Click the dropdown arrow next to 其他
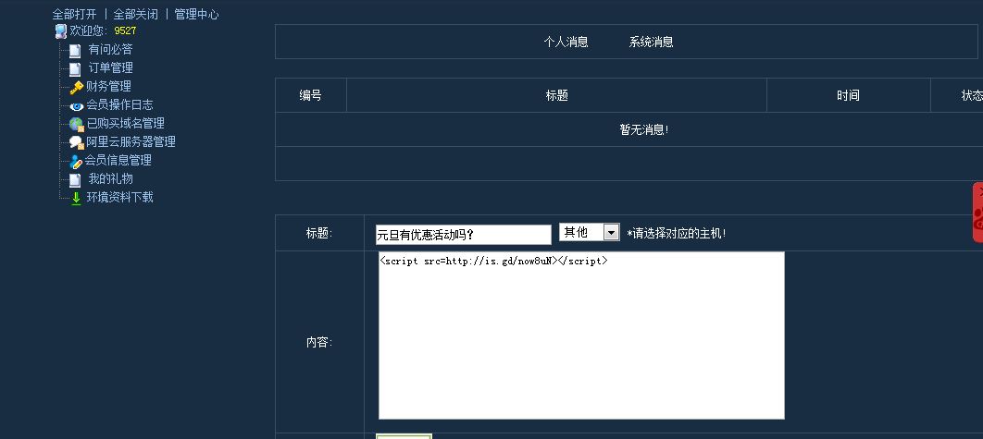Screen dimensions: 983x439 (611, 232)
